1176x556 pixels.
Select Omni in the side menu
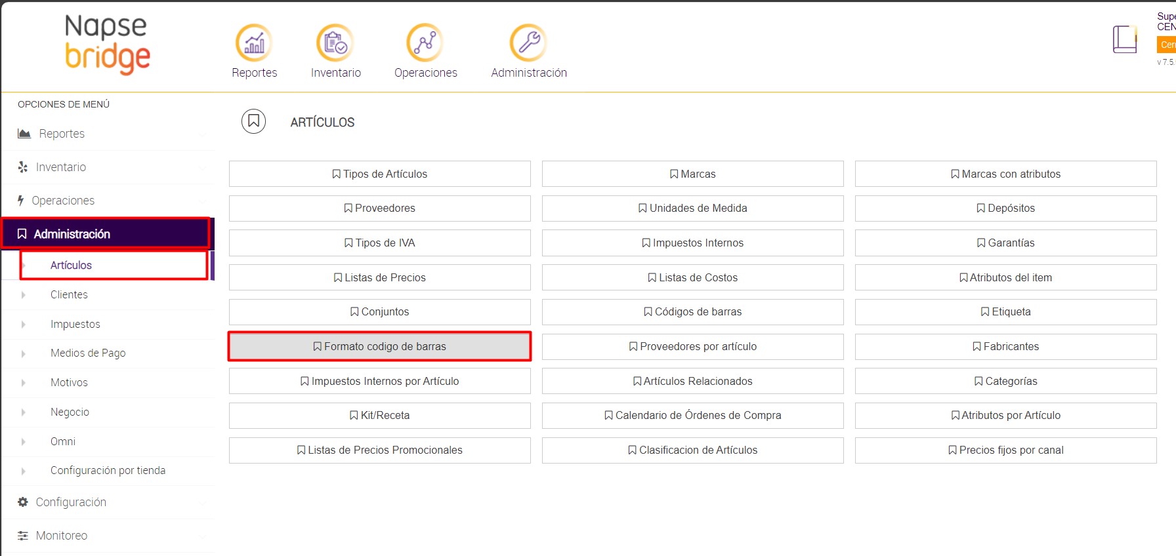tap(108, 442)
